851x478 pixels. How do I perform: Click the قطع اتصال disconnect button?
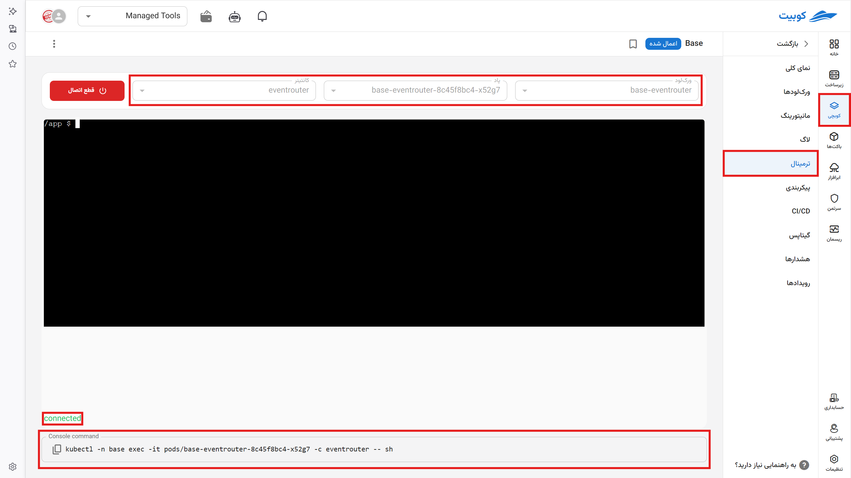(87, 91)
